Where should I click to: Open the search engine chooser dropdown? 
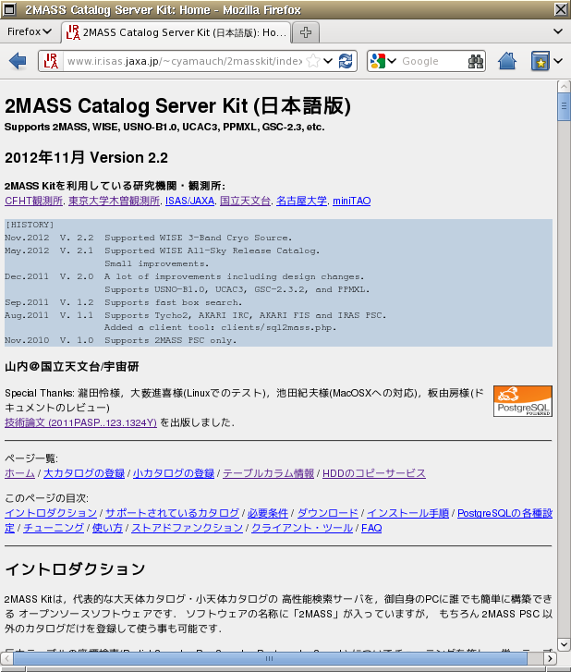(392, 61)
